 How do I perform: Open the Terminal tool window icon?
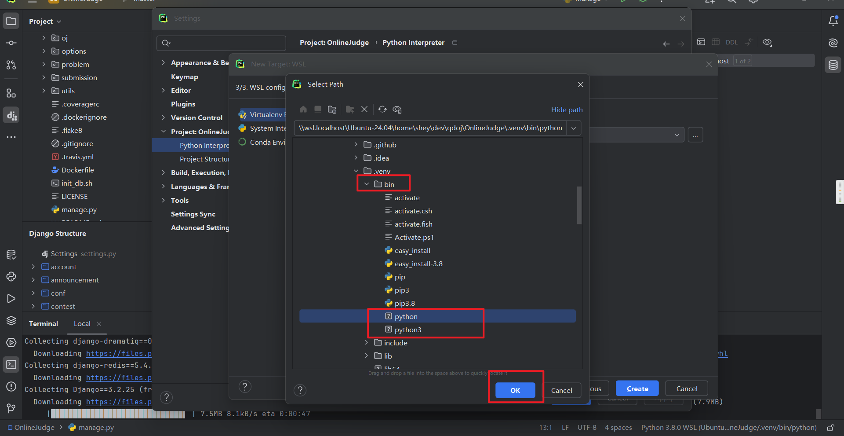click(x=11, y=364)
